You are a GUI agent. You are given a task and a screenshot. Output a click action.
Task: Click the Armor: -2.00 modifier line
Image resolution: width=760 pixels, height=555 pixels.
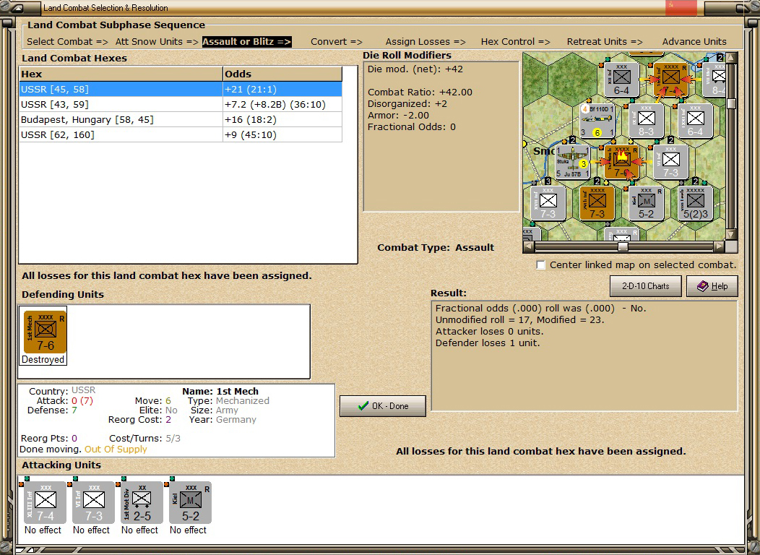click(x=398, y=116)
